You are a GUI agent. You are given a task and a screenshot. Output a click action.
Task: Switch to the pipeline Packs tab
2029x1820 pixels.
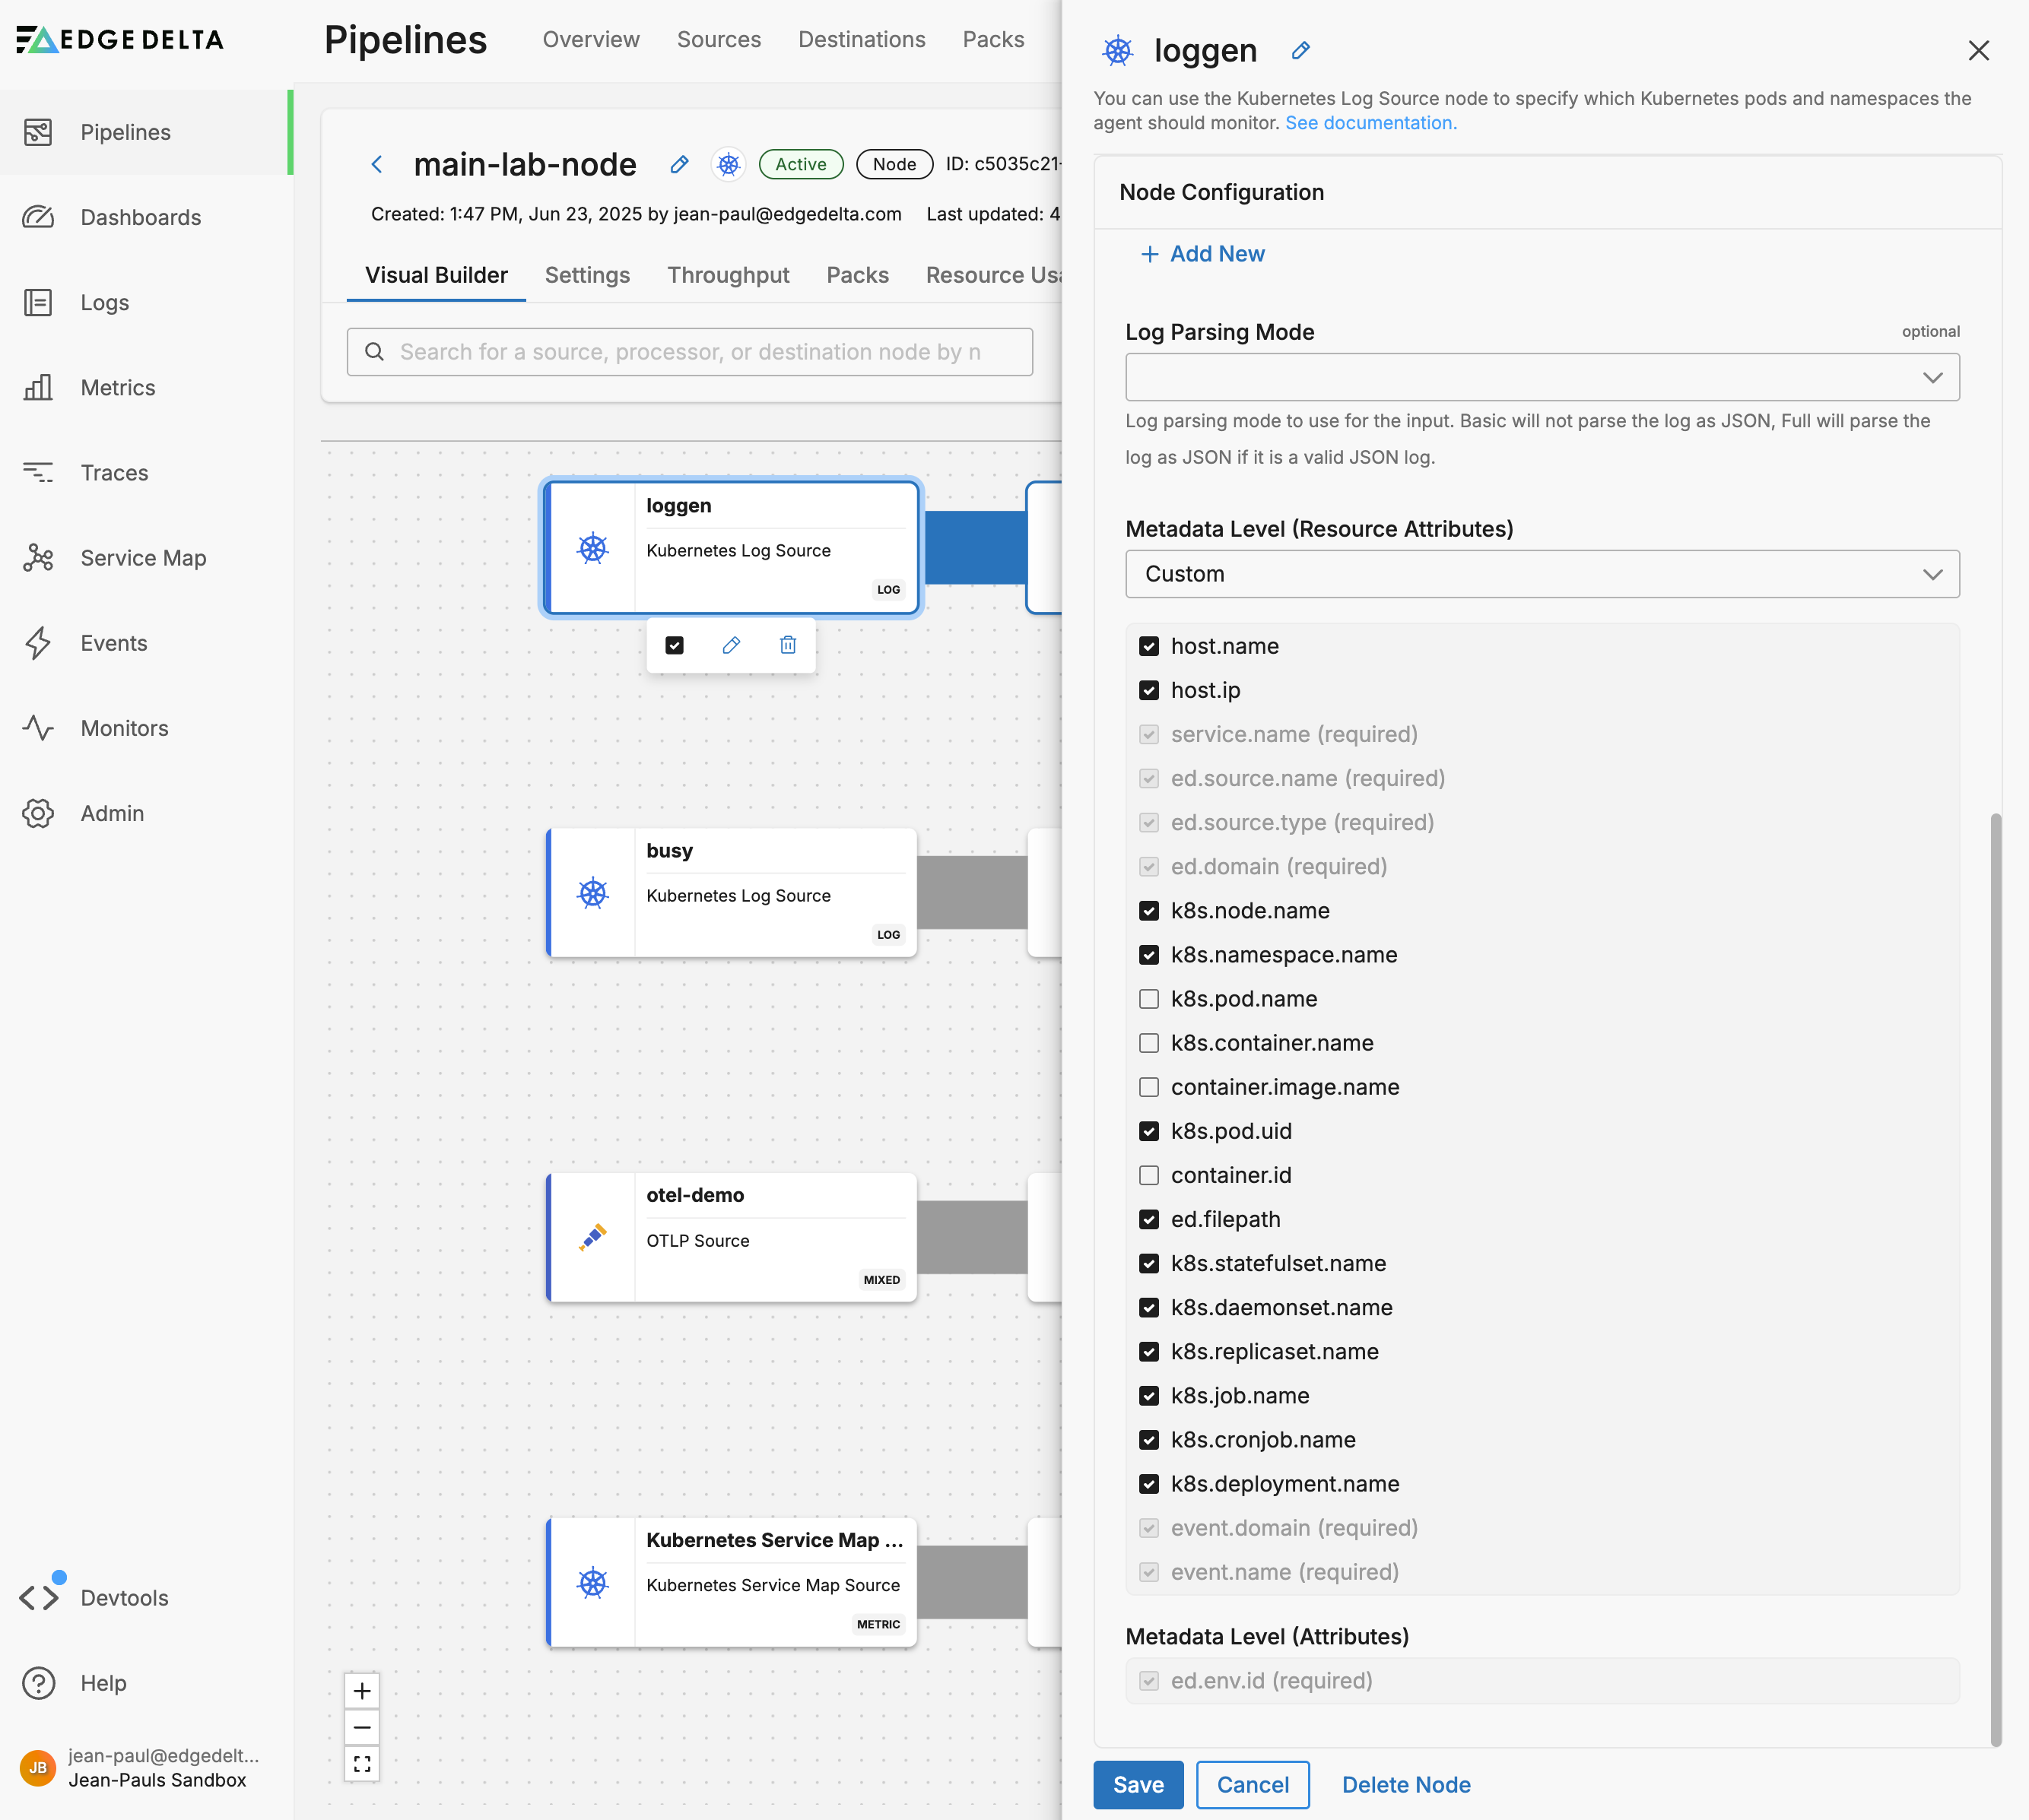(x=857, y=275)
